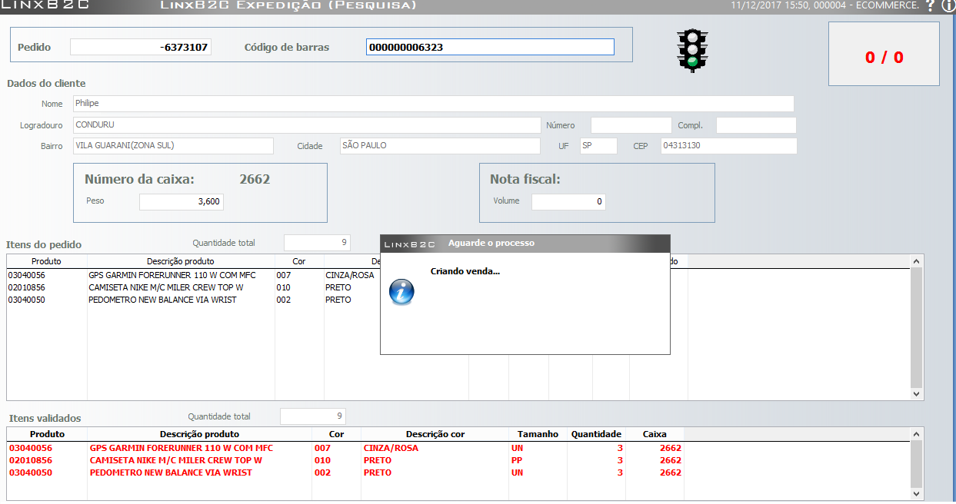
Task: Click product code 03040056 in Itens do pedido
Action: tap(27, 275)
